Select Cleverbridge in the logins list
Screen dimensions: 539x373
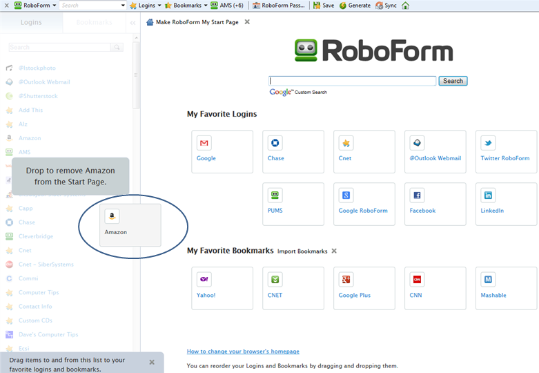pos(36,236)
